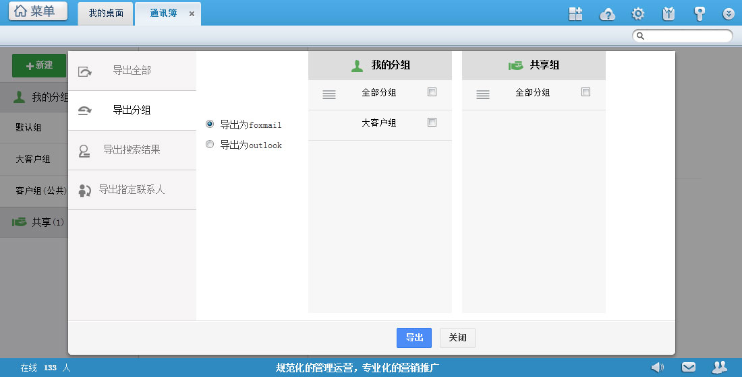The width and height of the screenshot is (742, 377).
Task: Open the mail envelope icon in status bar
Action: click(688, 367)
